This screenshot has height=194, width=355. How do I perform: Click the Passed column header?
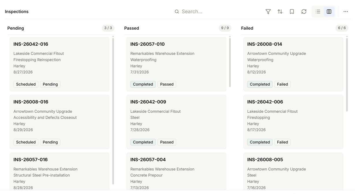(x=132, y=28)
